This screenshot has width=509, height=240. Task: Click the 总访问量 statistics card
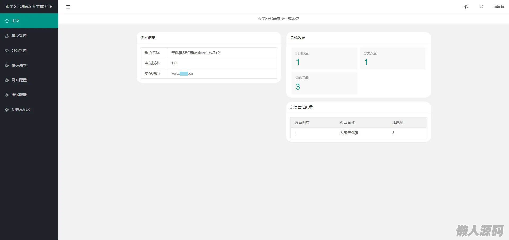(x=324, y=83)
